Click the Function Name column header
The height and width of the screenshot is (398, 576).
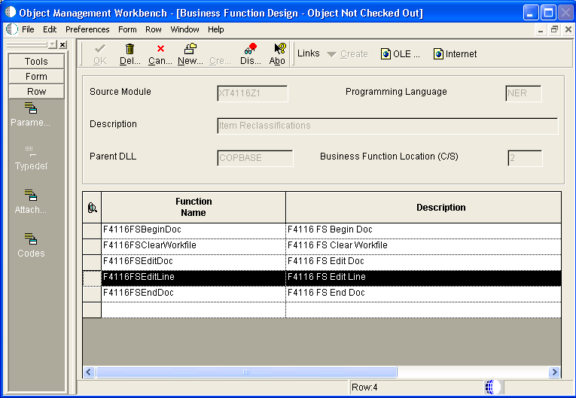194,208
